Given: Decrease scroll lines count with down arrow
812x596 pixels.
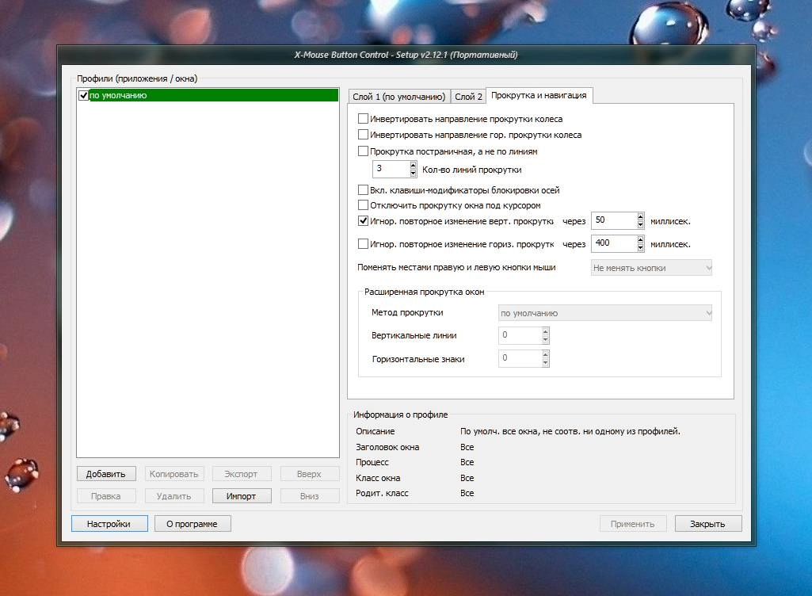Looking at the screenshot, I should [413, 173].
